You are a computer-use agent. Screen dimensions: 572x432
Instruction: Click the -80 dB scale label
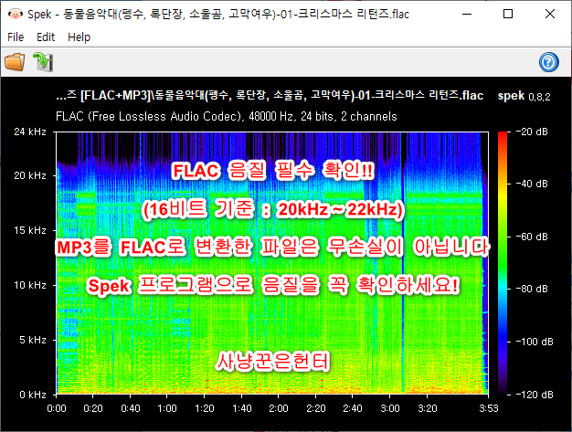click(532, 289)
